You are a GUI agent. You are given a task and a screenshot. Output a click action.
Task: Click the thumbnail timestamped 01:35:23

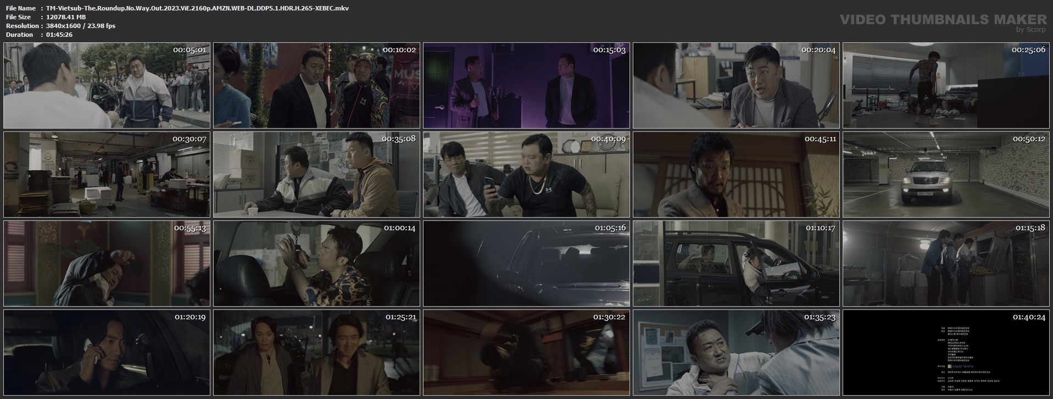click(x=736, y=352)
